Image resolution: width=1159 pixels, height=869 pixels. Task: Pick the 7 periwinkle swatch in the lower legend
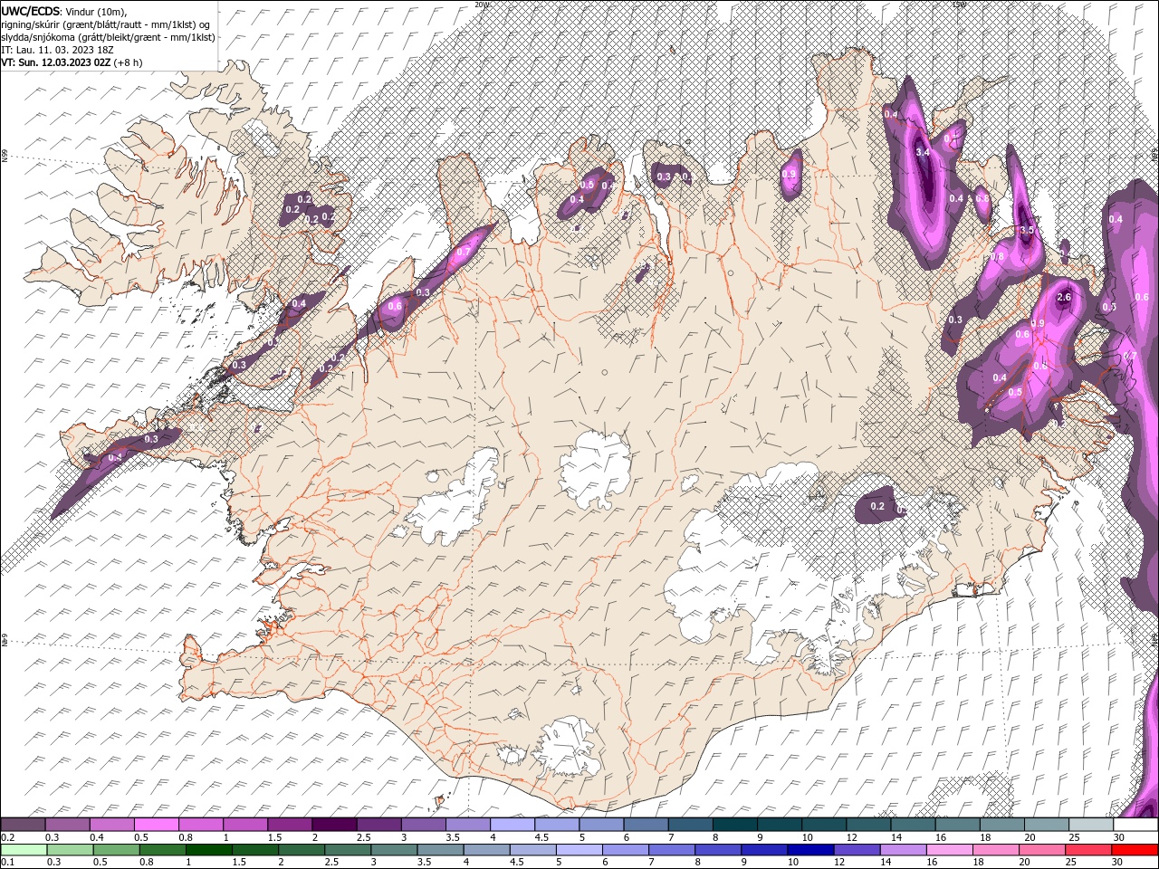tap(672, 849)
